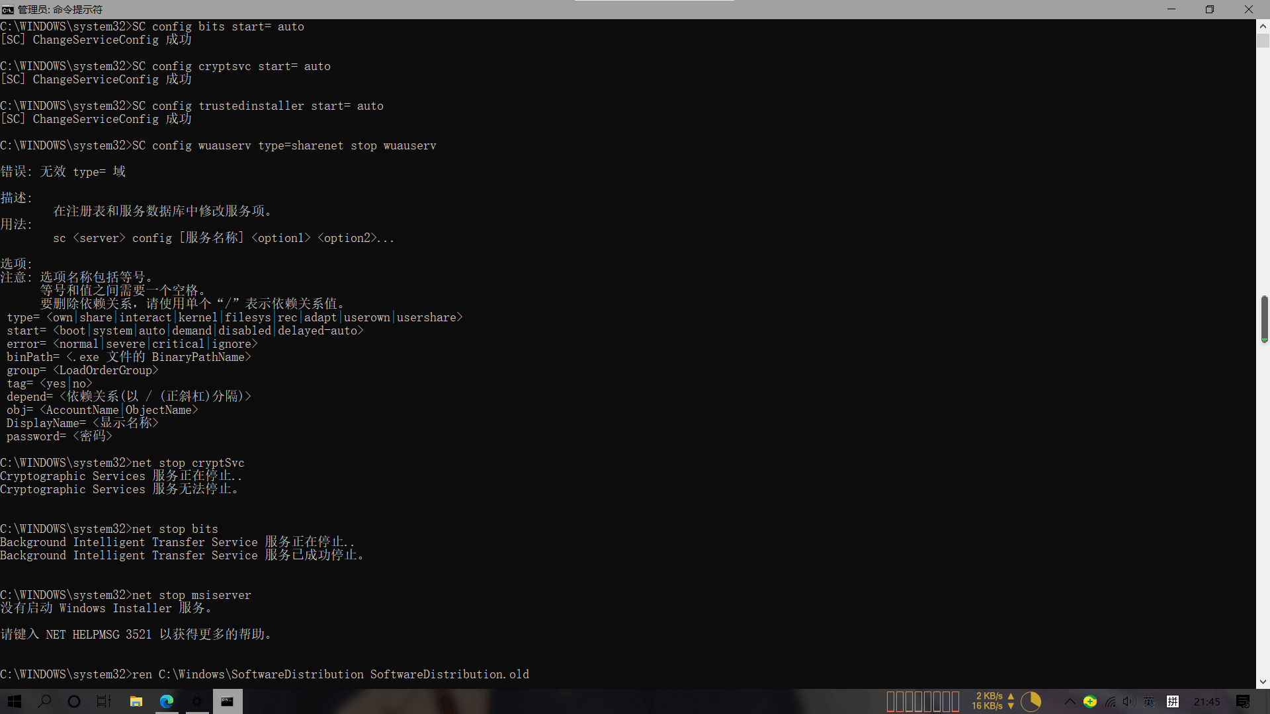Open the volume speaker tray icon
Viewport: 1270px width, 714px height.
click(1128, 701)
